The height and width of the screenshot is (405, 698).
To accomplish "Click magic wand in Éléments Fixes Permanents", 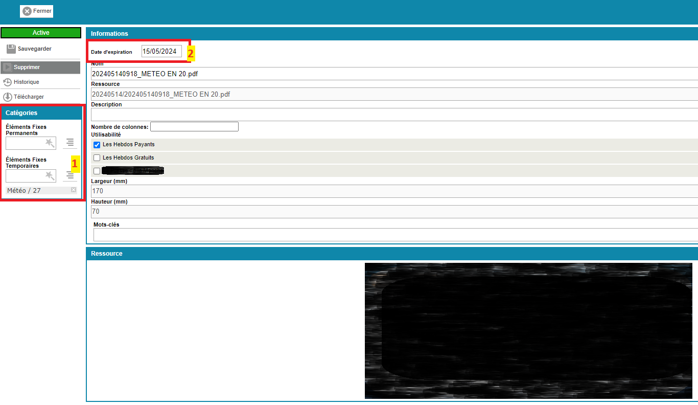I will point(50,143).
